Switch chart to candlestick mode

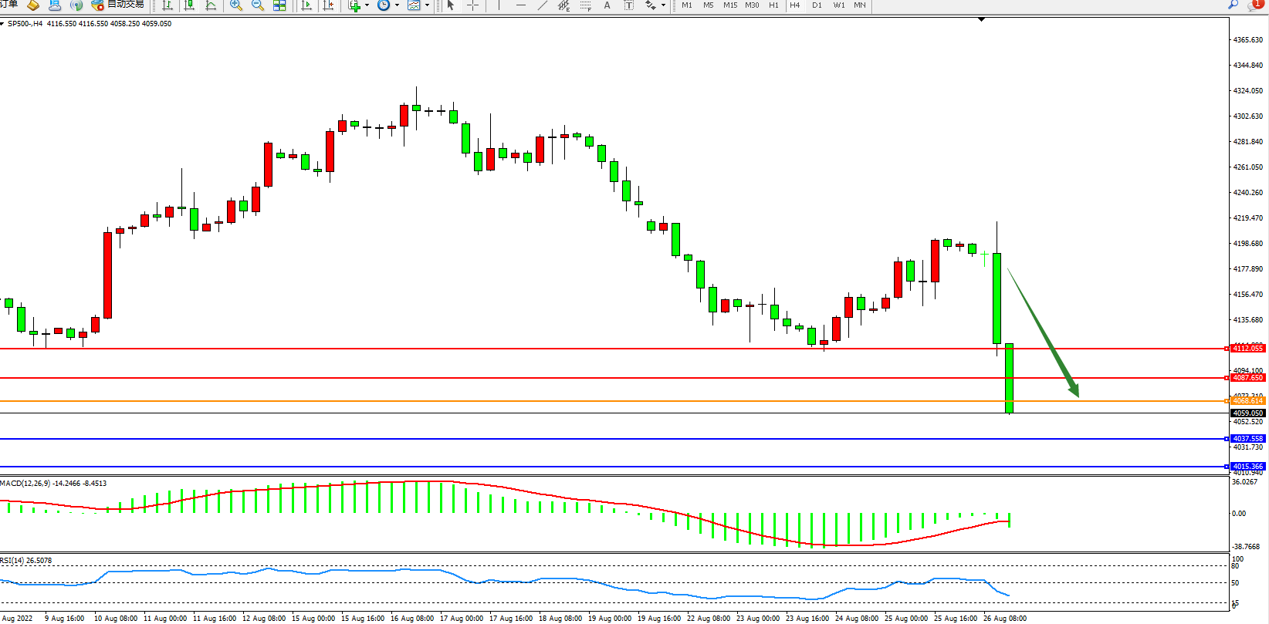pyautogui.click(x=189, y=5)
